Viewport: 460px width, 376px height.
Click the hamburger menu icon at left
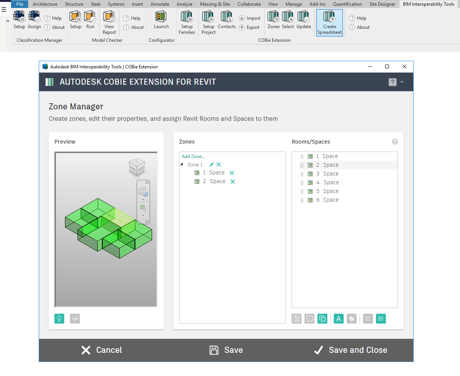pos(4,9)
